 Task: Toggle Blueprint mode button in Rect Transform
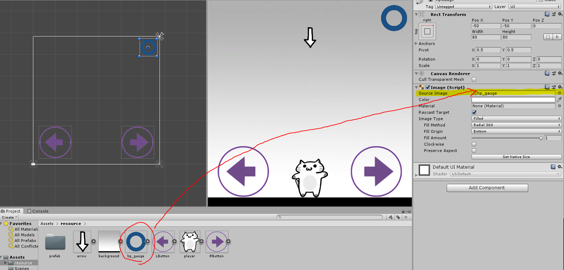(548, 37)
